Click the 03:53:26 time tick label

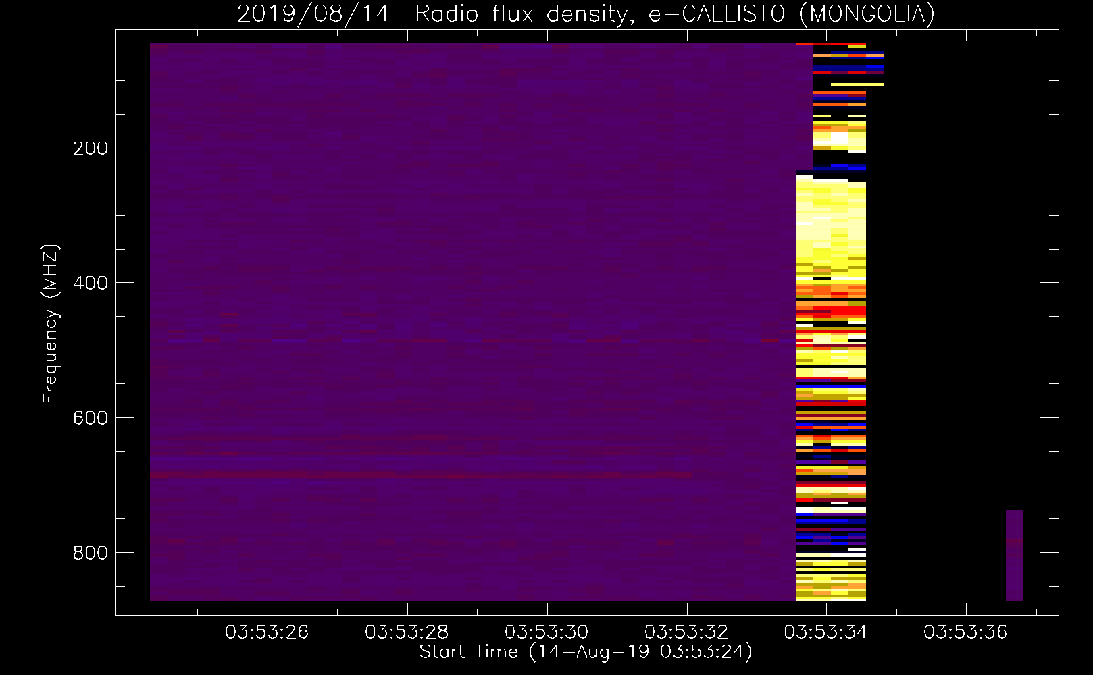pos(267,632)
